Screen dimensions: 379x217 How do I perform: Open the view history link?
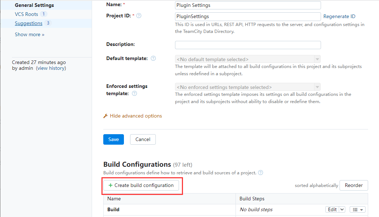click(51, 68)
